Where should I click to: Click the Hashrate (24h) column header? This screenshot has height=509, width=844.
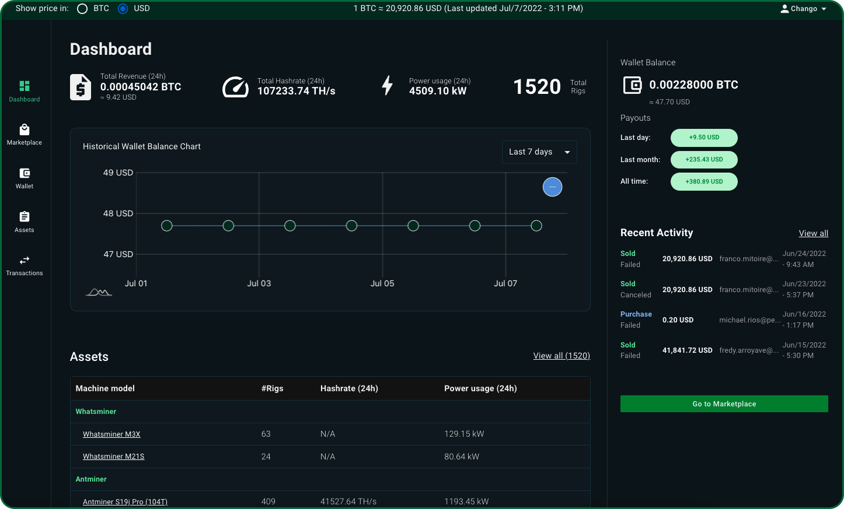click(349, 388)
